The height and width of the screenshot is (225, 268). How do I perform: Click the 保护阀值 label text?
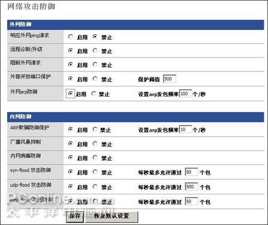[x=149, y=79]
